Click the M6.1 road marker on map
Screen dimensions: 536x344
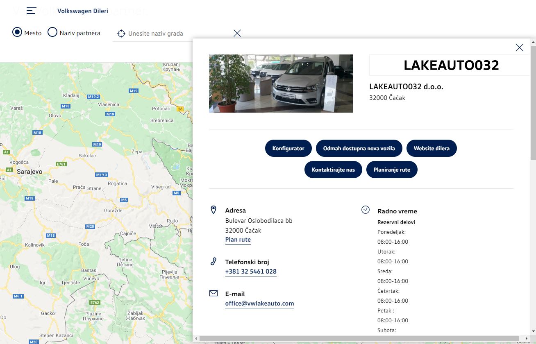tap(18, 296)
